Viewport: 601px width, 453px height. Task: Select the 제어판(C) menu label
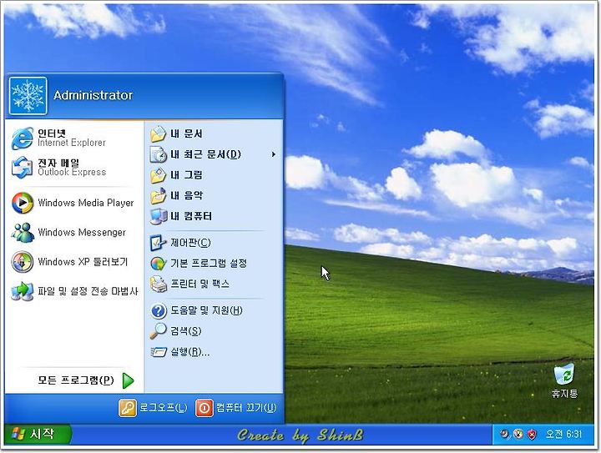coord(190,243)
